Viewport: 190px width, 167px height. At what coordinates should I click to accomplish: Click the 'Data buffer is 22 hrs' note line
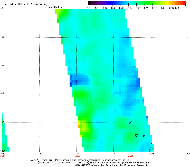point(93,163)
